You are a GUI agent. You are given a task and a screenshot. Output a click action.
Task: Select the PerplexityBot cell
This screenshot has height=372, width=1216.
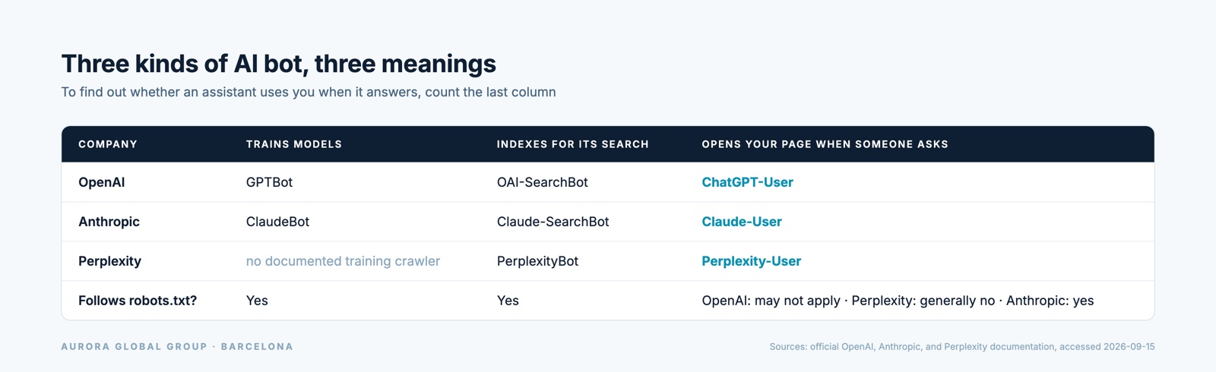coord(538,261)
